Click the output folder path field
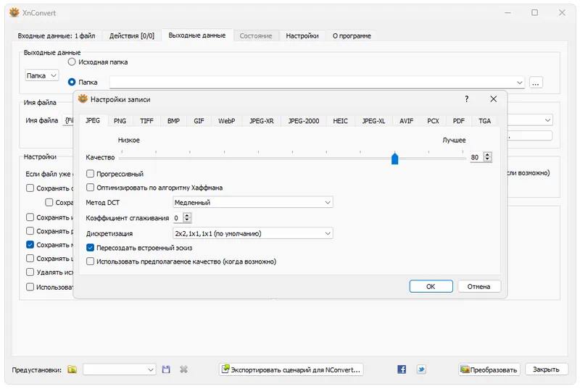 [x=317, y=83]
